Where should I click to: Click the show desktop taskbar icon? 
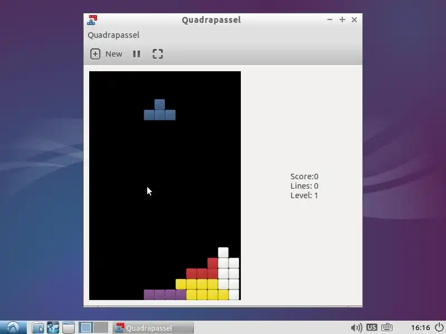(x=69, y=327)
